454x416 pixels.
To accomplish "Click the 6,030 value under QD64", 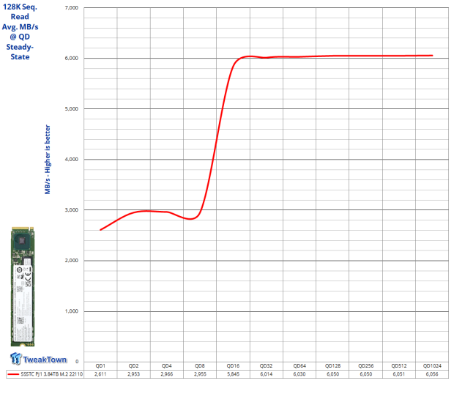I will coord(299,374).
